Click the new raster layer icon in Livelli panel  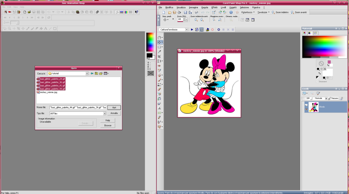point(304,93)
